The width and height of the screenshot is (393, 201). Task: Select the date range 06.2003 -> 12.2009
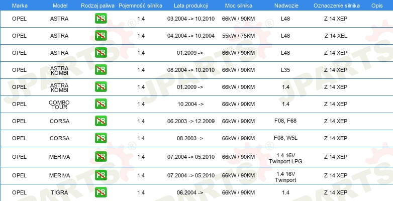click(x=191, y=121)
